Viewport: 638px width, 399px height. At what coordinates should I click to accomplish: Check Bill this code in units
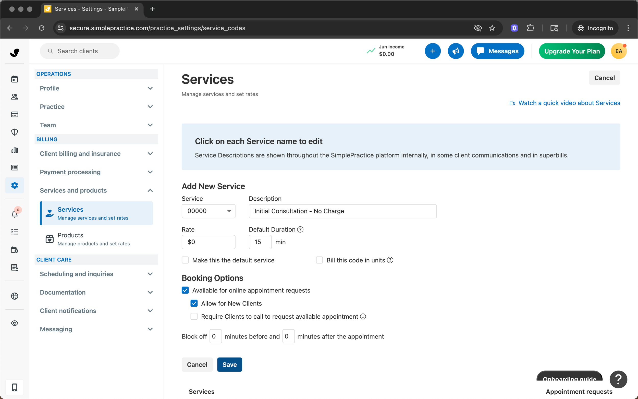(x=320, y=260)
